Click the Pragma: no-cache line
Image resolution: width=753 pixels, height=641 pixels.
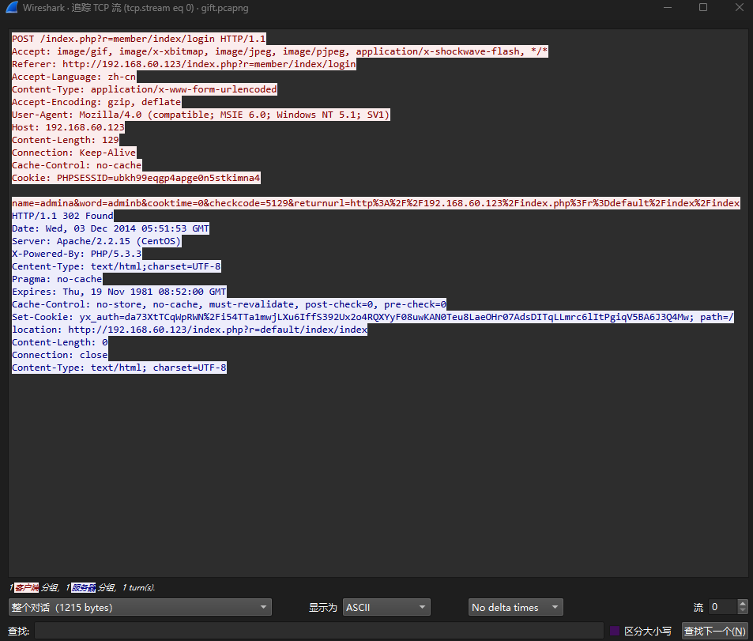coord(57,279)
